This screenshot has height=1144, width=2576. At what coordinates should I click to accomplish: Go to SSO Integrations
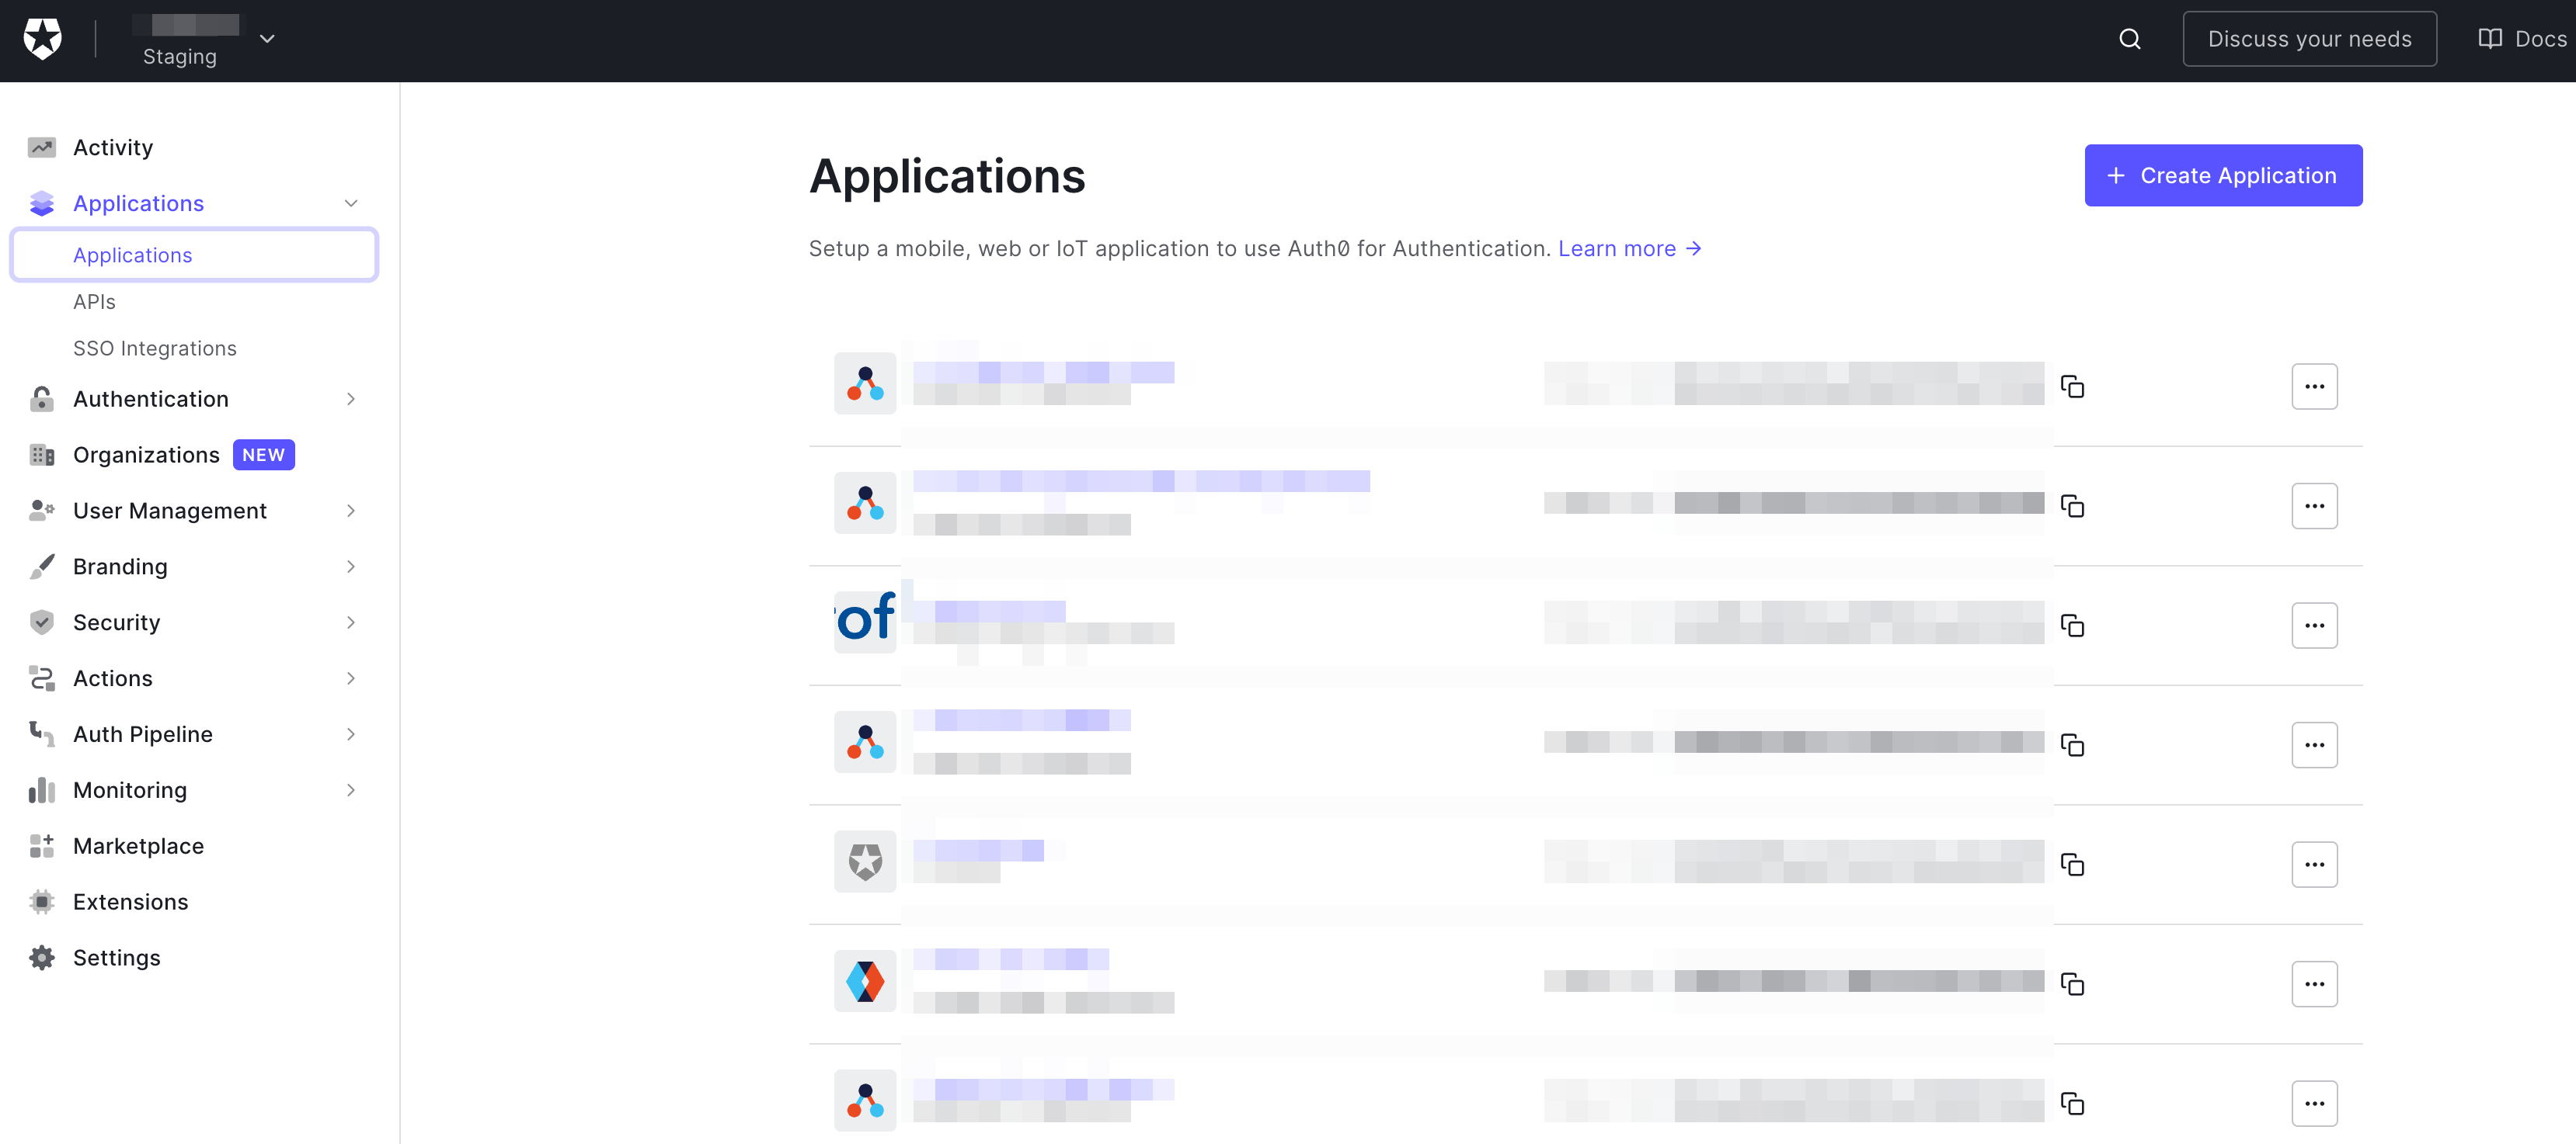155,348
